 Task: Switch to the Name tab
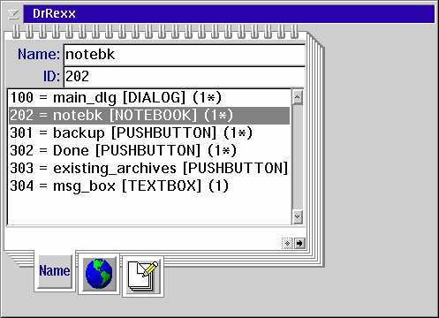[x=55, y=271]
